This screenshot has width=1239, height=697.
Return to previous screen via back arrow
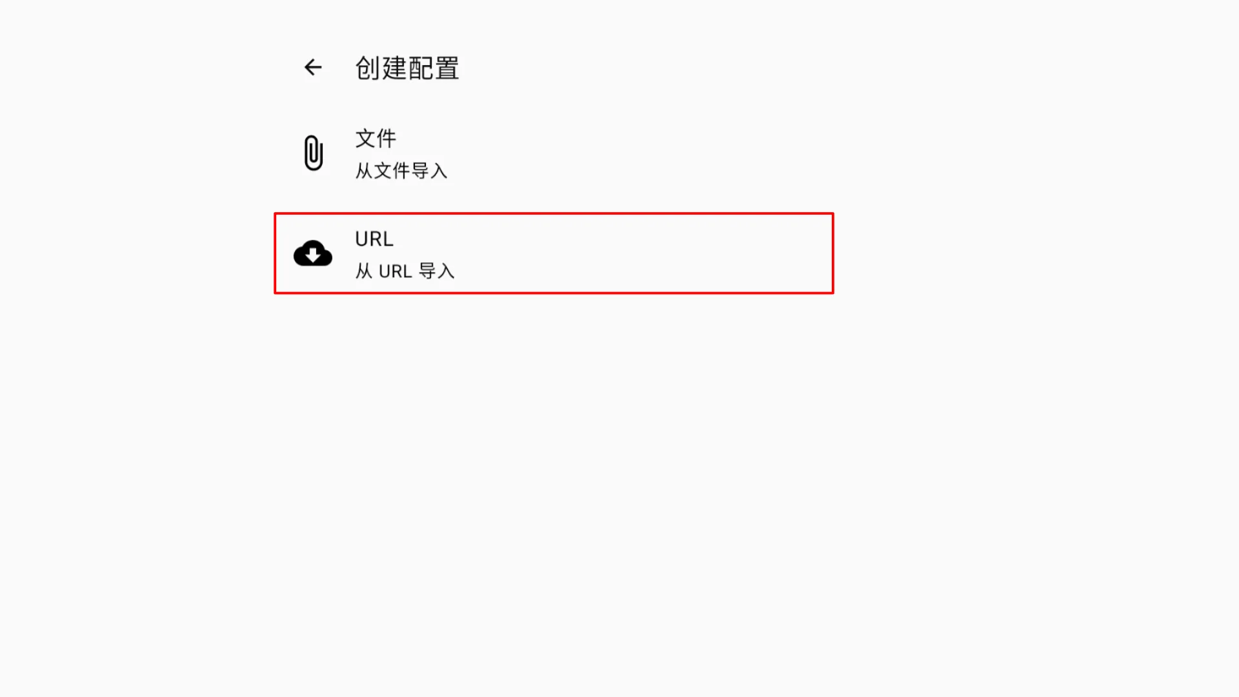pyautogui.click(x=313, y=67)
